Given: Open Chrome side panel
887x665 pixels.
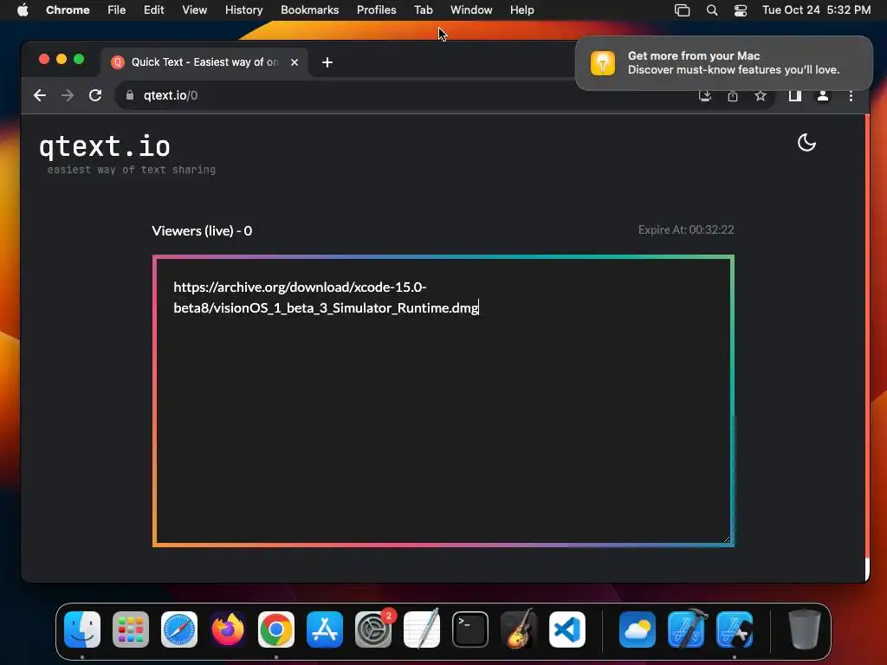Looking at the screenshot, I should click(x=795, y=95).
